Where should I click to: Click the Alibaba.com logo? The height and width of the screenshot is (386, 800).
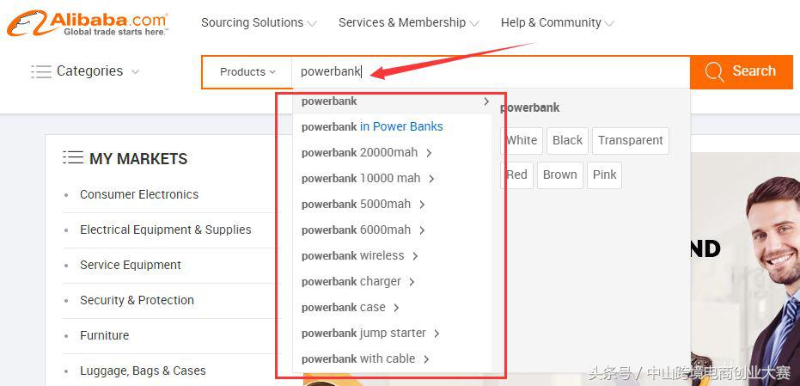point(89,23)
